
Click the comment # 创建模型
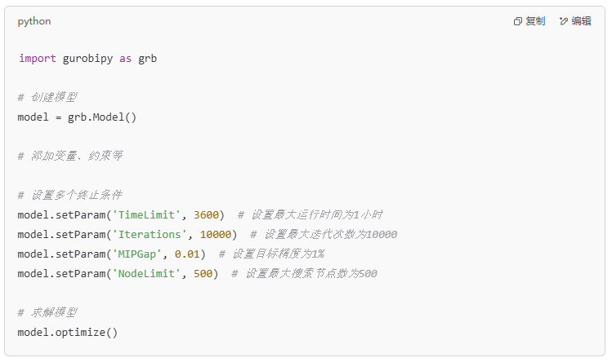point(47,97)
